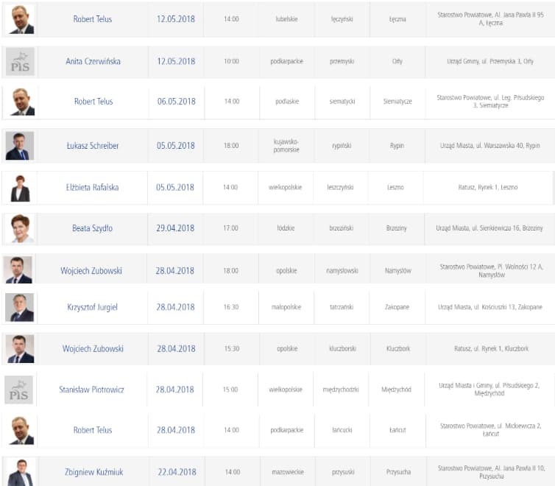Click the Ratusz, Rynek 1, Leszno address
The width and height of the screenshot is (555, 486).
(488, 188)
